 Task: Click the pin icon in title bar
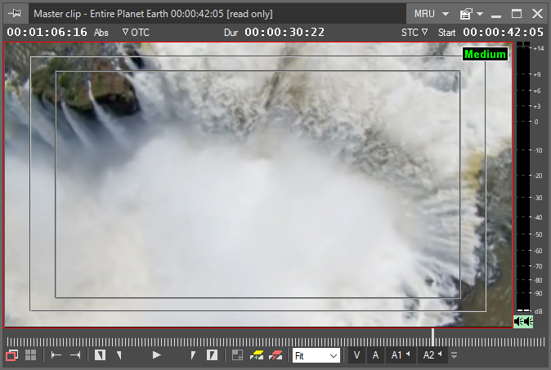16,14
